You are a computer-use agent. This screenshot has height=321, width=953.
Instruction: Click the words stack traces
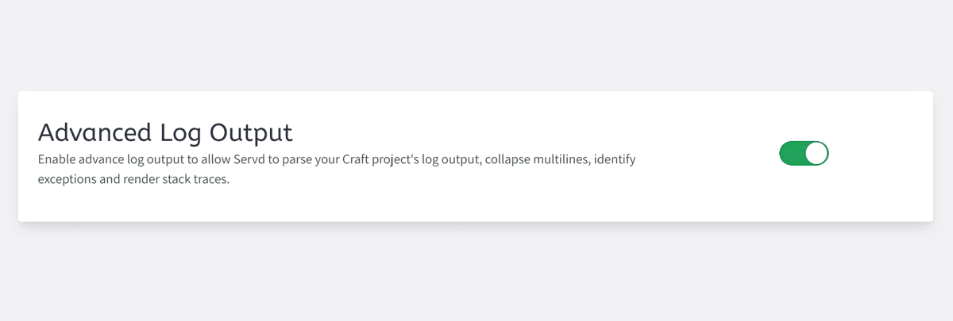pyautogui.click(x=194, y=180)
